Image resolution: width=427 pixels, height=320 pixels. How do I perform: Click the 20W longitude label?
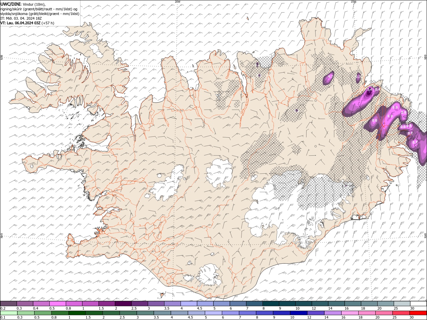[x=177, y=2]
